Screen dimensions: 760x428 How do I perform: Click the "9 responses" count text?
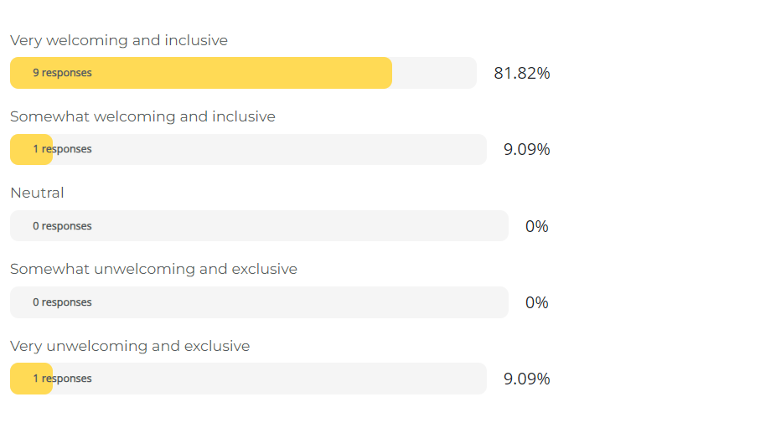tap(62, 73)
